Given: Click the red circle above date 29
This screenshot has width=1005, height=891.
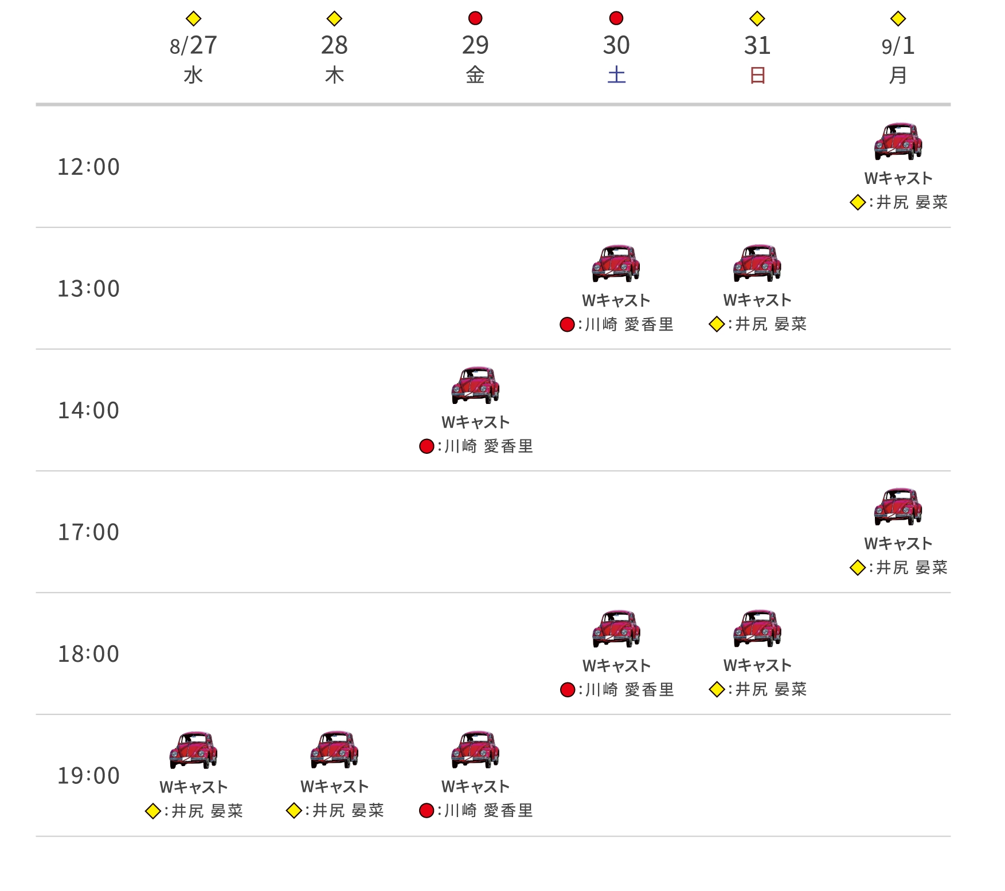Looking at the screenshot, I should point(475,18).
